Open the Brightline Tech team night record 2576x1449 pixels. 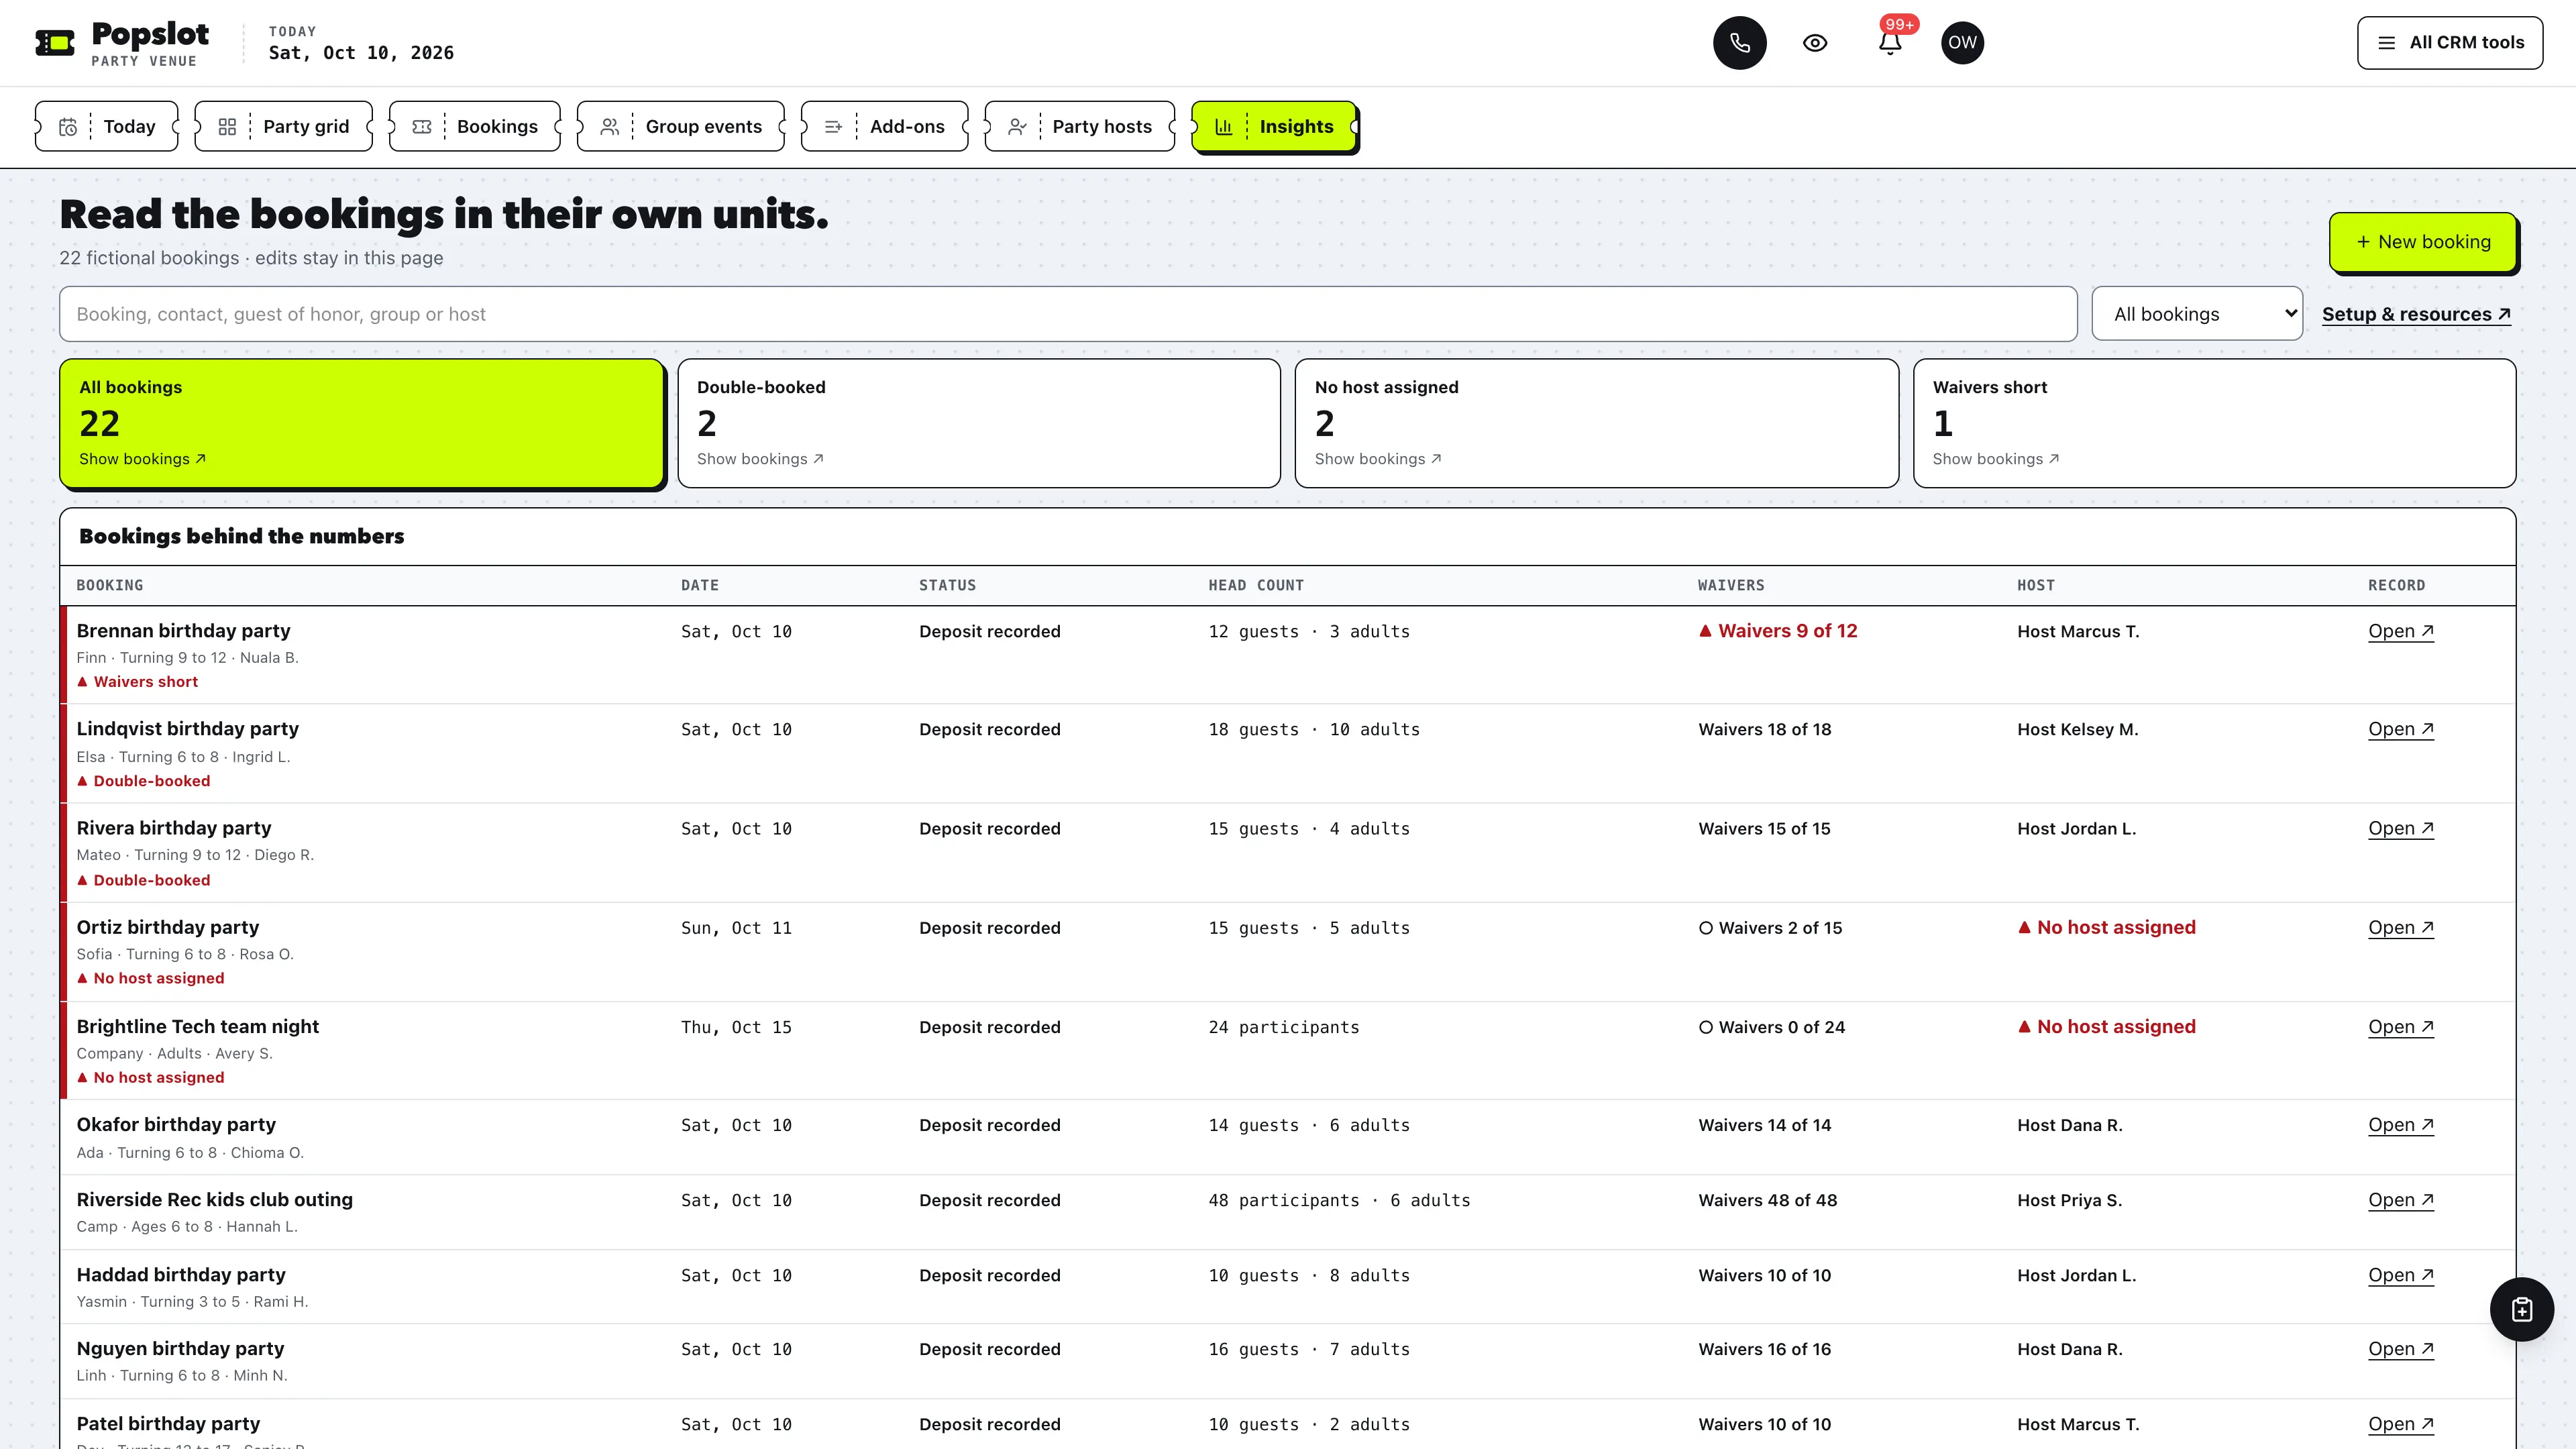(2400, 1027)
